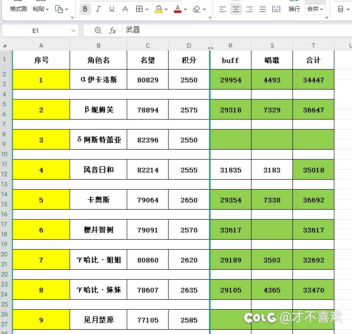Click the eraser clear icon
352x334 pixels.
[x=196, y=9]
